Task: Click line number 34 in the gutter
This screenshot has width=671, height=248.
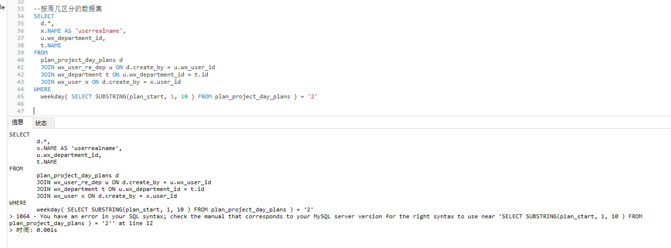Action: [20, 16]
